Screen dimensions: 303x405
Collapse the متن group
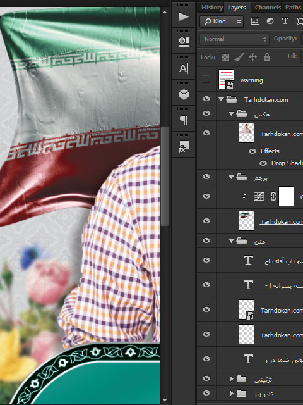(231, 241)
